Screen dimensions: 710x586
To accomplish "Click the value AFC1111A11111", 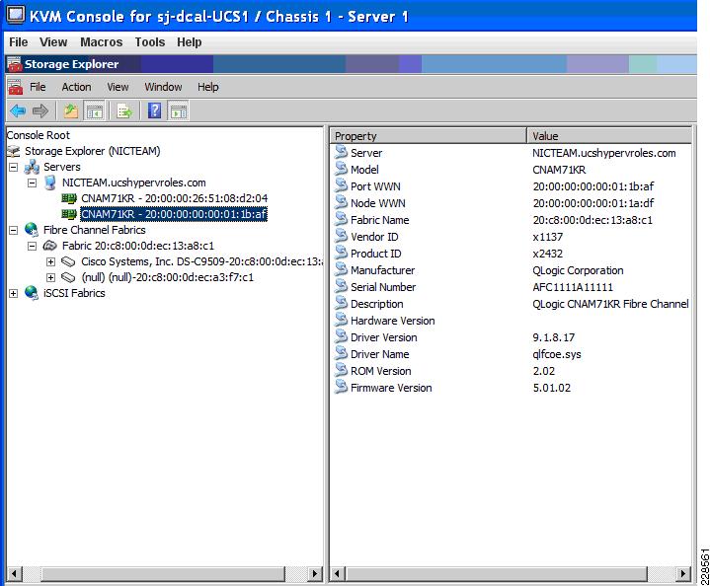I will pos(573,287).
